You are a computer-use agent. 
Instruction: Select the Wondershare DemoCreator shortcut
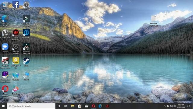coord(5,77)
